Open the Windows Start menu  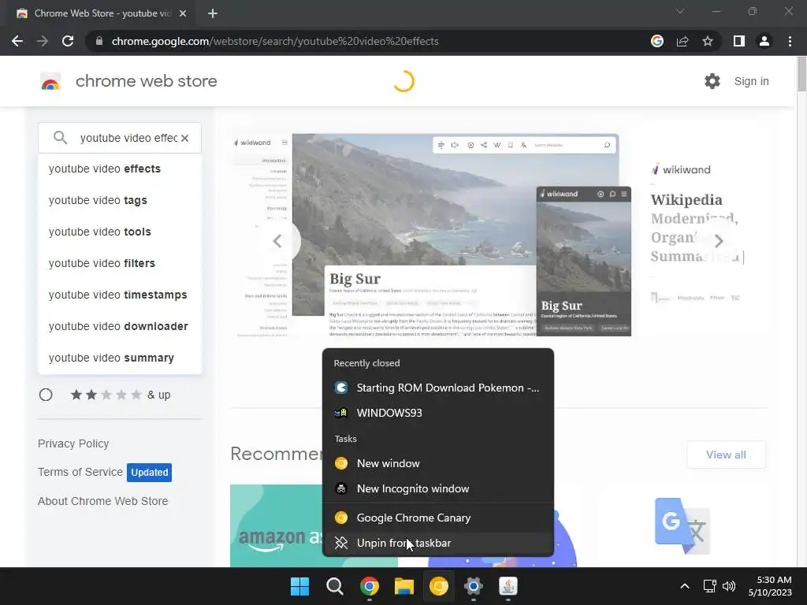[300, 586]
